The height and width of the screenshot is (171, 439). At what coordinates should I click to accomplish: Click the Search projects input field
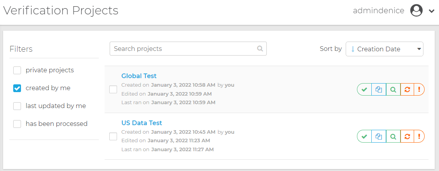(183, 49)
